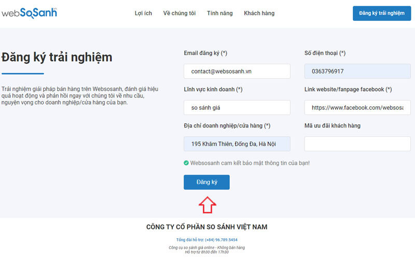Viewport: 415px width, 259px height.
Task: Open the webSoSanh logo homepage link
Action: point(29,13)
